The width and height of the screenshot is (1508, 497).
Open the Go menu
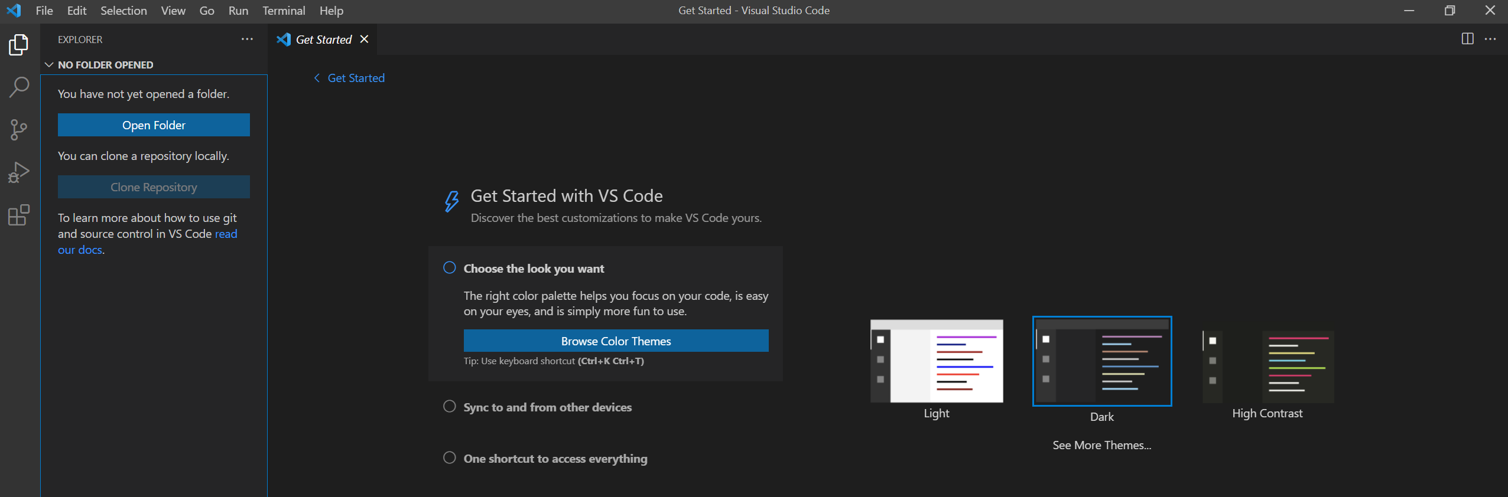(207, 11)
